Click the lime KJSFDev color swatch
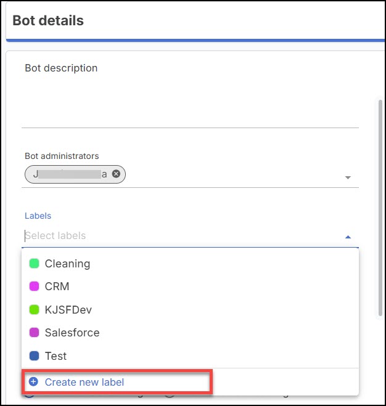The height and width of the screenshot is (406, 386). [x=34, y=310]
